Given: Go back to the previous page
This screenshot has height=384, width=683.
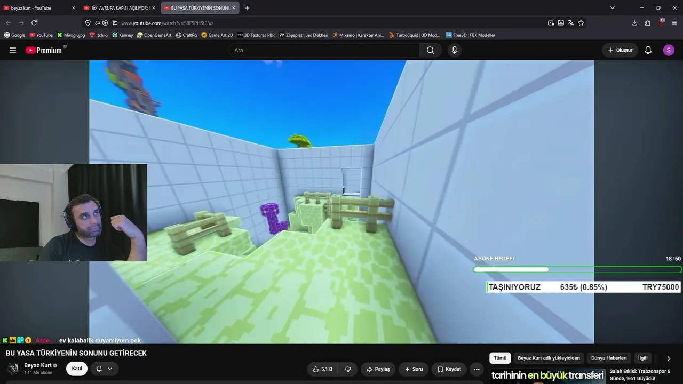Looking at the screenshot, I should pyautogui.click(x=9, y=23).
